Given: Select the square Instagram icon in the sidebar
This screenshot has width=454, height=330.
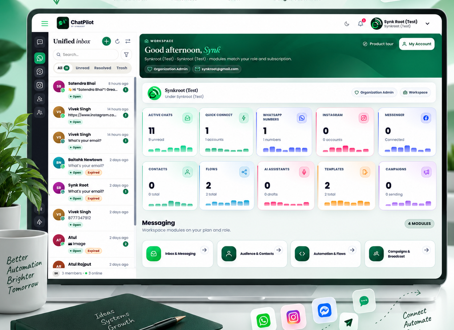Looking at the screenshot, I should [x=40, y=85].
